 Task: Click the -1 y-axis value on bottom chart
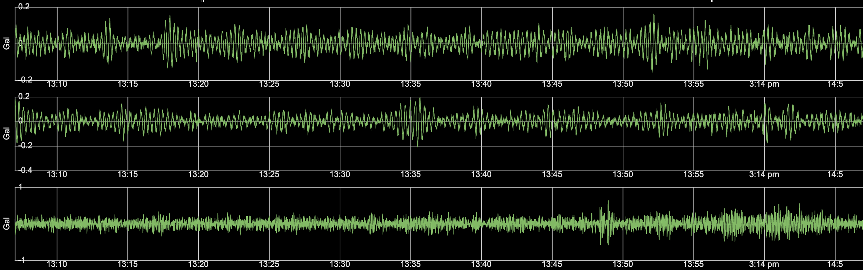coord(21,260)
